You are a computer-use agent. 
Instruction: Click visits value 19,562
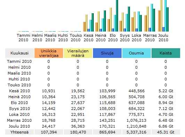click(x=78, y=91)
